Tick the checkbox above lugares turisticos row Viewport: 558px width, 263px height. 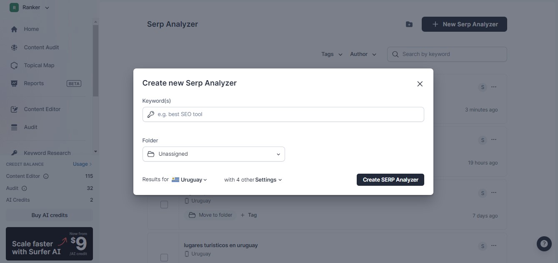coord(164,205)
